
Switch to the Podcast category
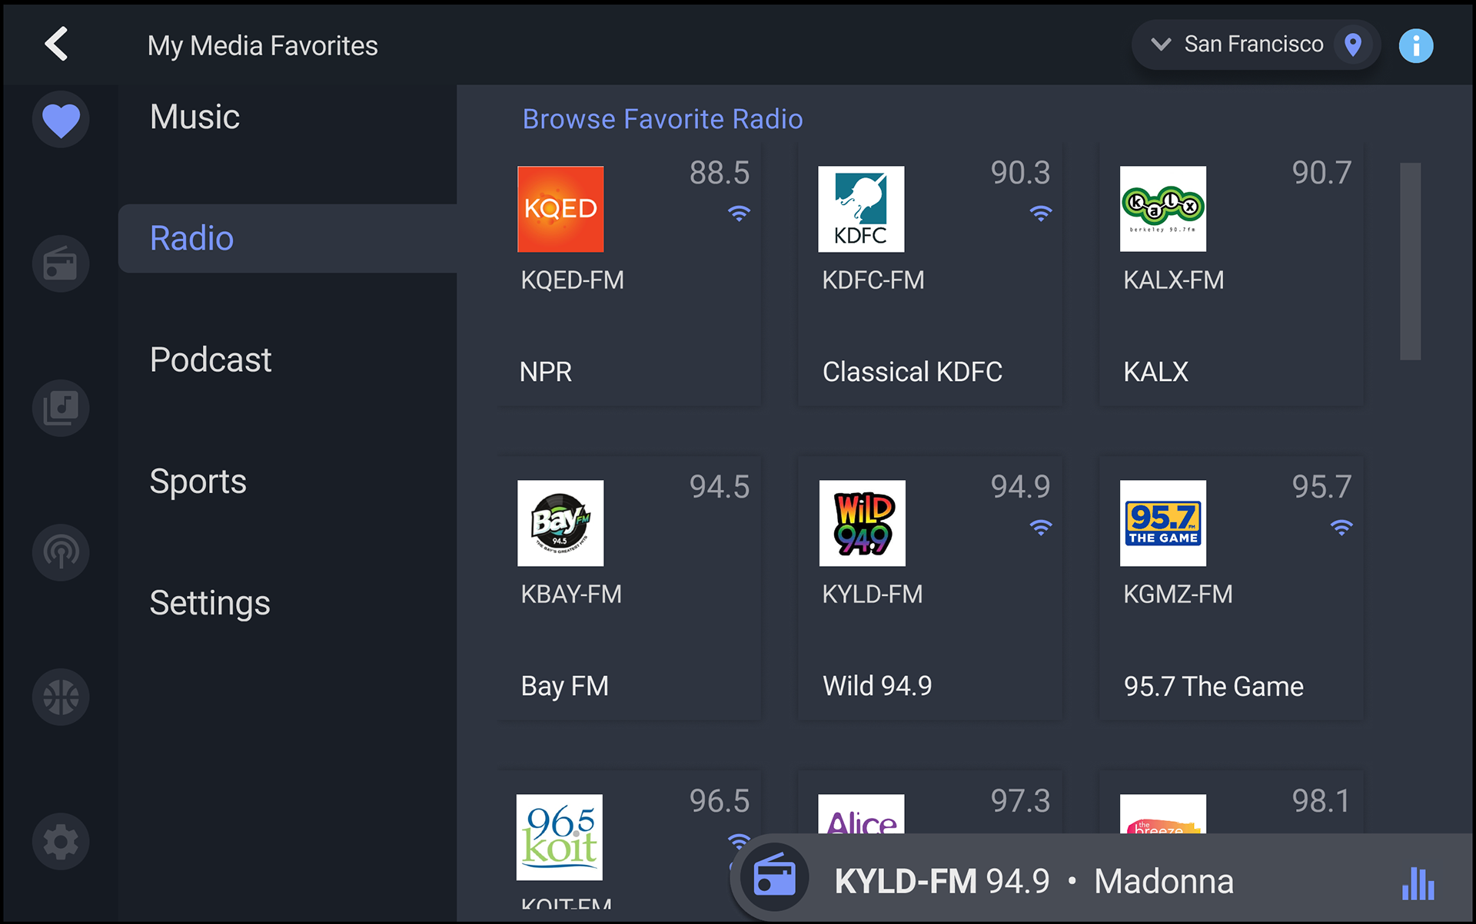pos(211,359)
